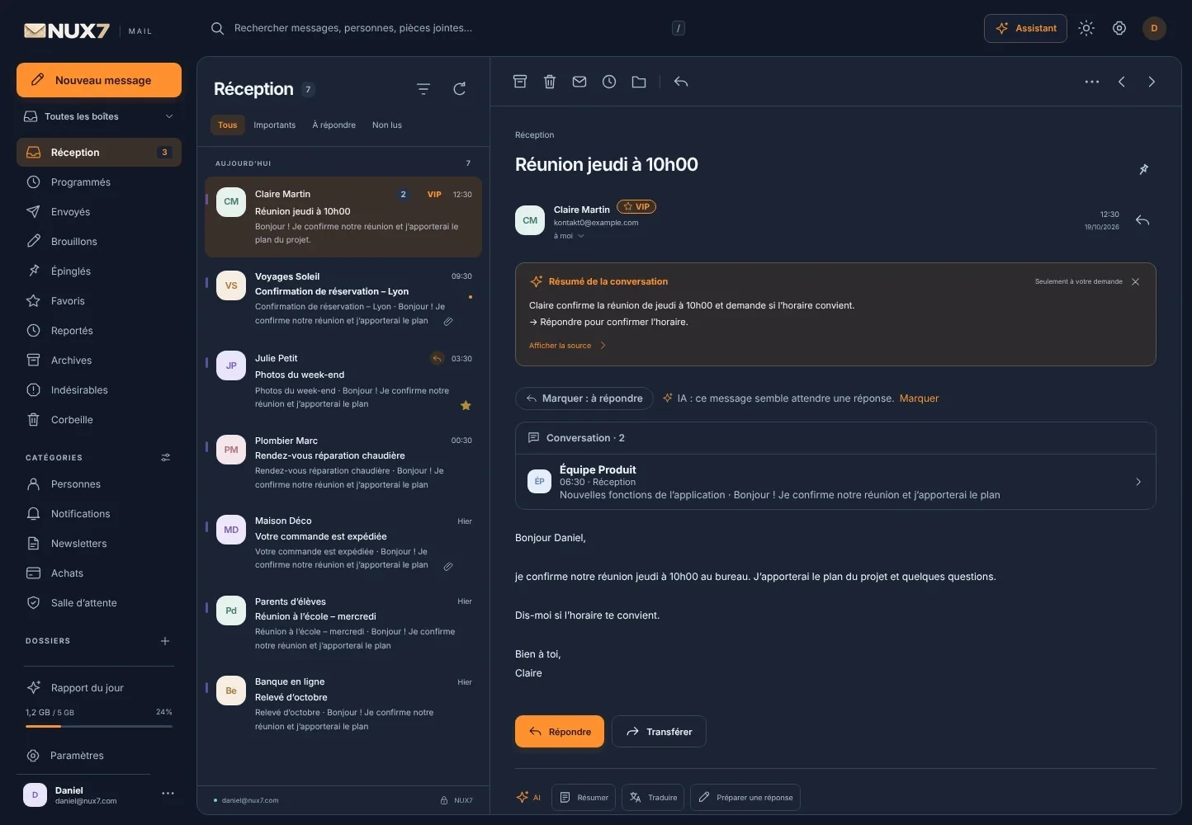Select the À répondre tab
Screen dimensions: 1192x825
tap(333, 125)
